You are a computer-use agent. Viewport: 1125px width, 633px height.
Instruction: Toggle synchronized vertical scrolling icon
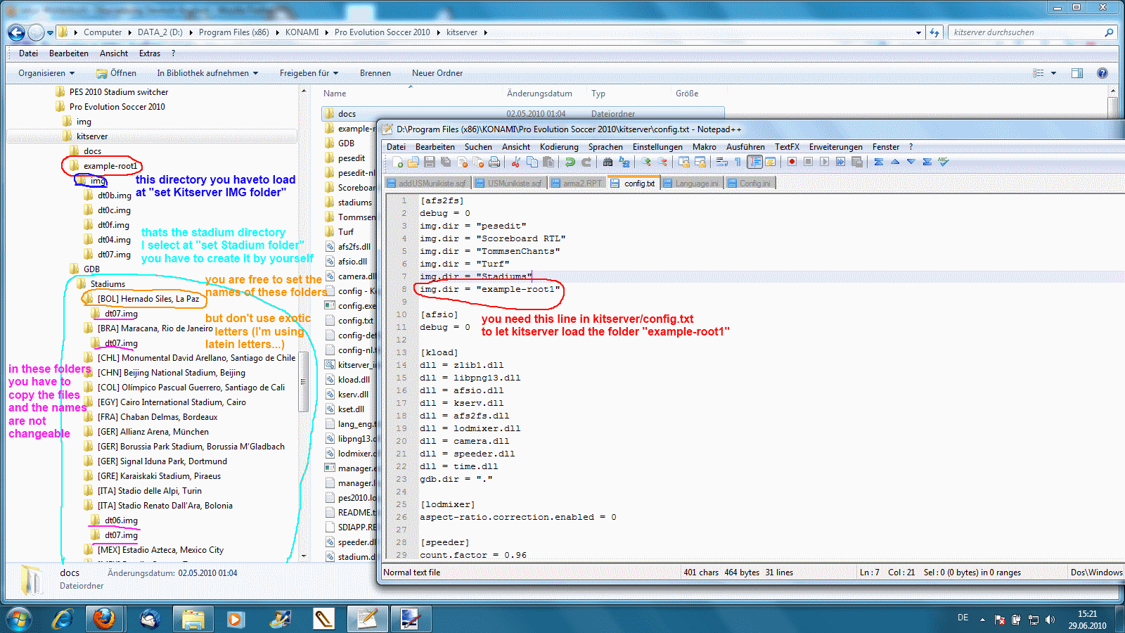(x=684, y=162)
